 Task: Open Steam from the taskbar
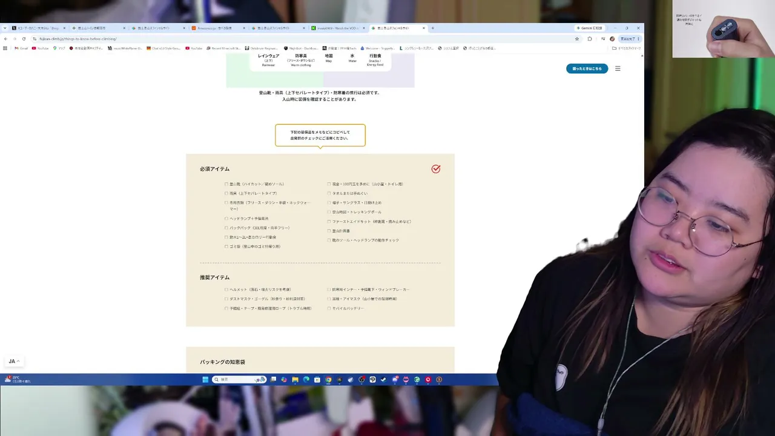[383, 380]
